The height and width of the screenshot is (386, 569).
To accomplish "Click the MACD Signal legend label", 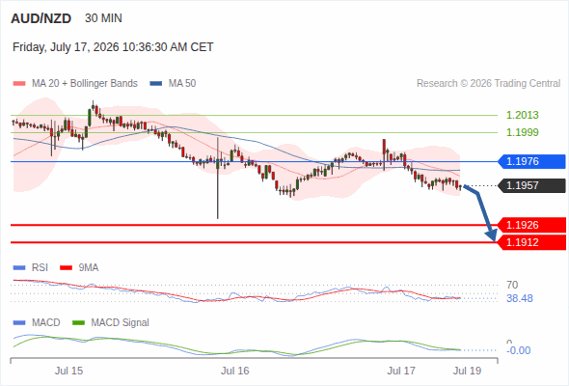I will [120, 323].
